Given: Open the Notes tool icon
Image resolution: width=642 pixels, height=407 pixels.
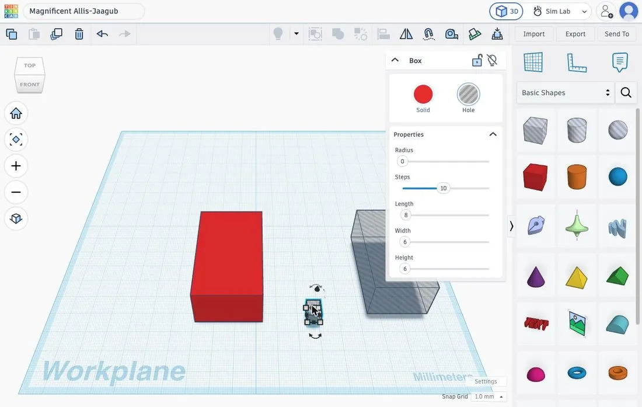Looking at the screenshot, I should 620,62.
